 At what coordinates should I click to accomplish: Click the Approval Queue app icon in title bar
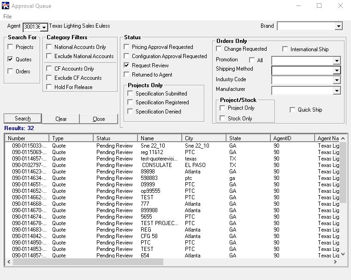point(6,6)
